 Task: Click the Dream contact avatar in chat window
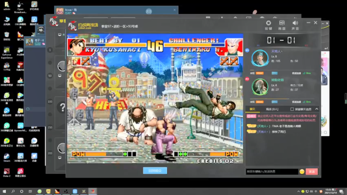point(60,10)
